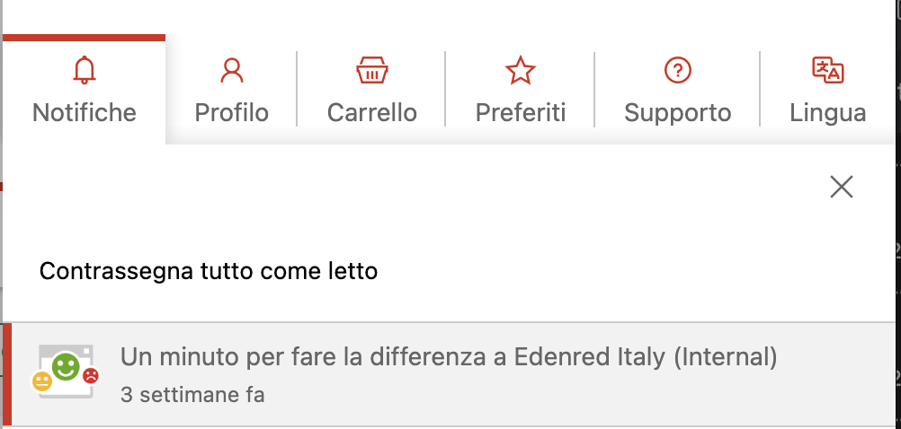Close the notifications panel with the X

click(x=842, y=187)
